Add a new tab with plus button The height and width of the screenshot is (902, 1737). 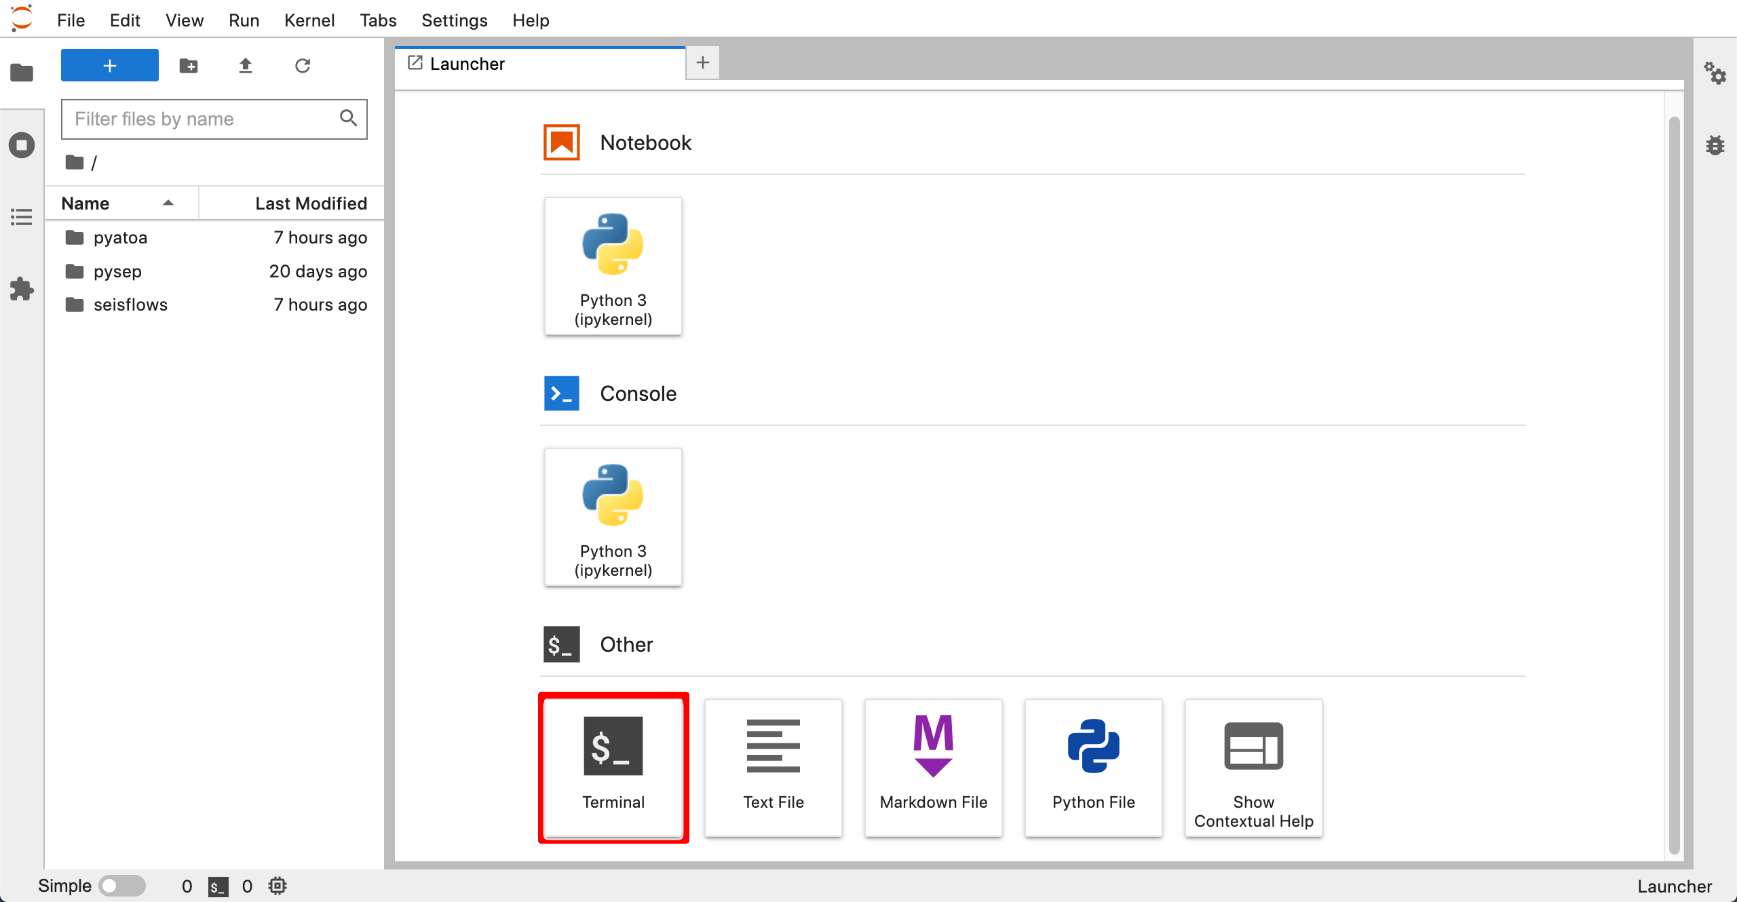[703, 63]
